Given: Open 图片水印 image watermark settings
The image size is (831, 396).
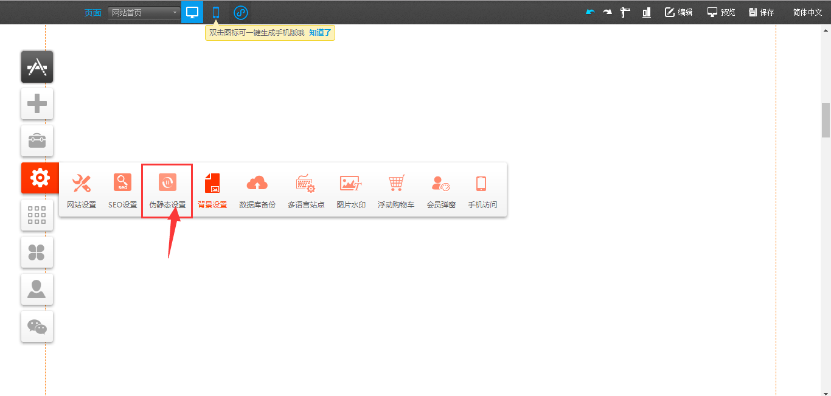Looking at the screenshot, I should 351,190.
